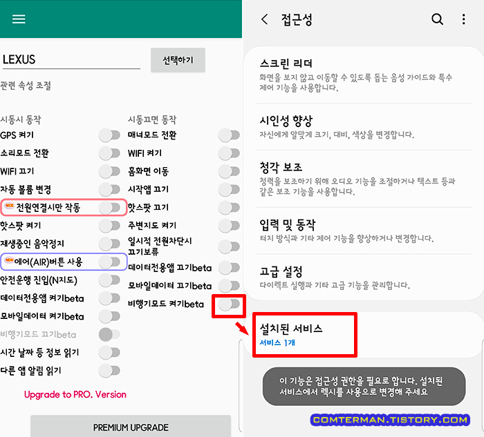
Task: Enable 비행기모드 켜기beta switch
Action: coord(229,304)
